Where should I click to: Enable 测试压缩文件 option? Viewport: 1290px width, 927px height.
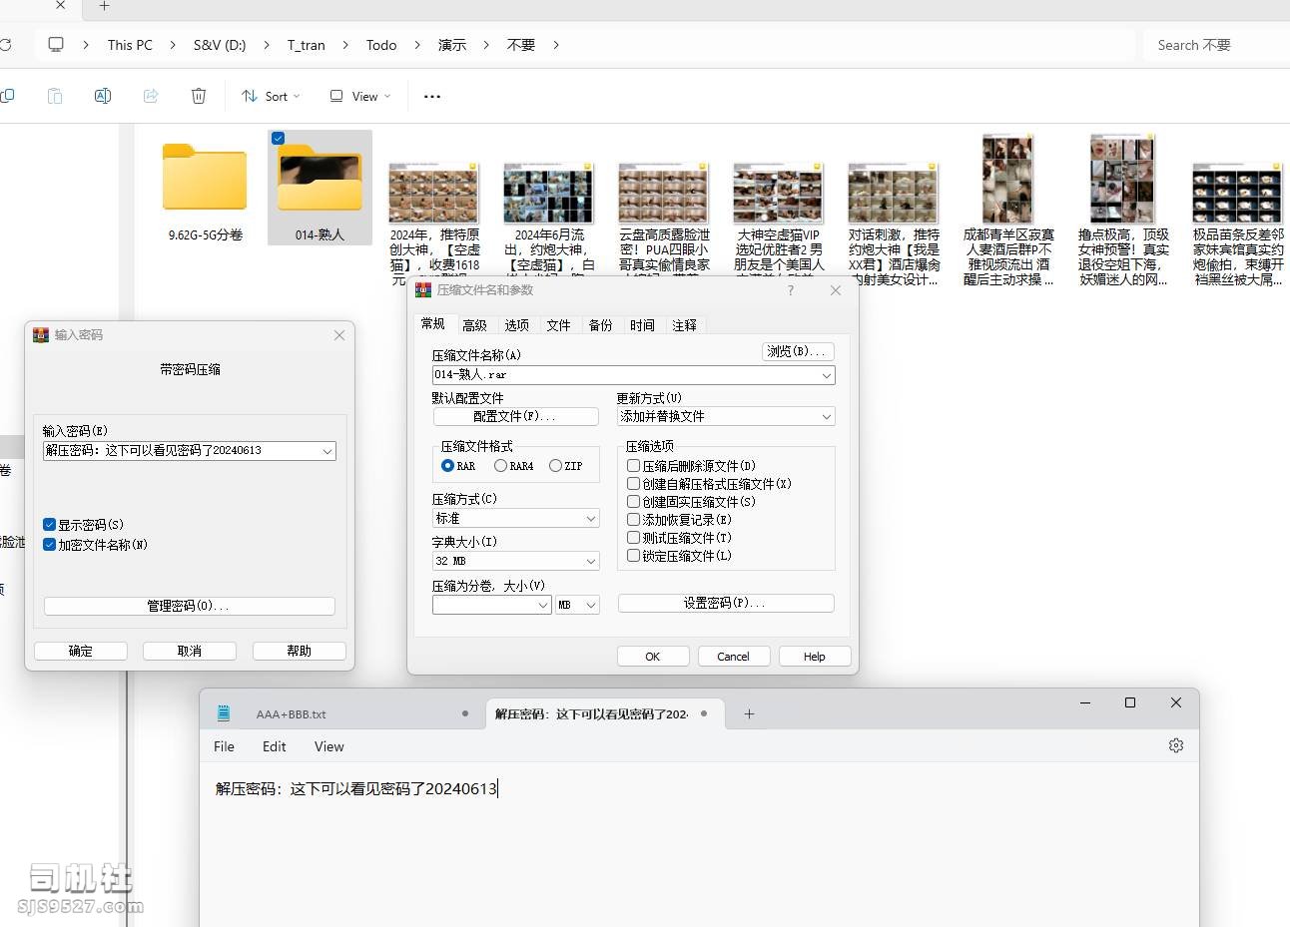pyautogui.click(x=633, y=537)
